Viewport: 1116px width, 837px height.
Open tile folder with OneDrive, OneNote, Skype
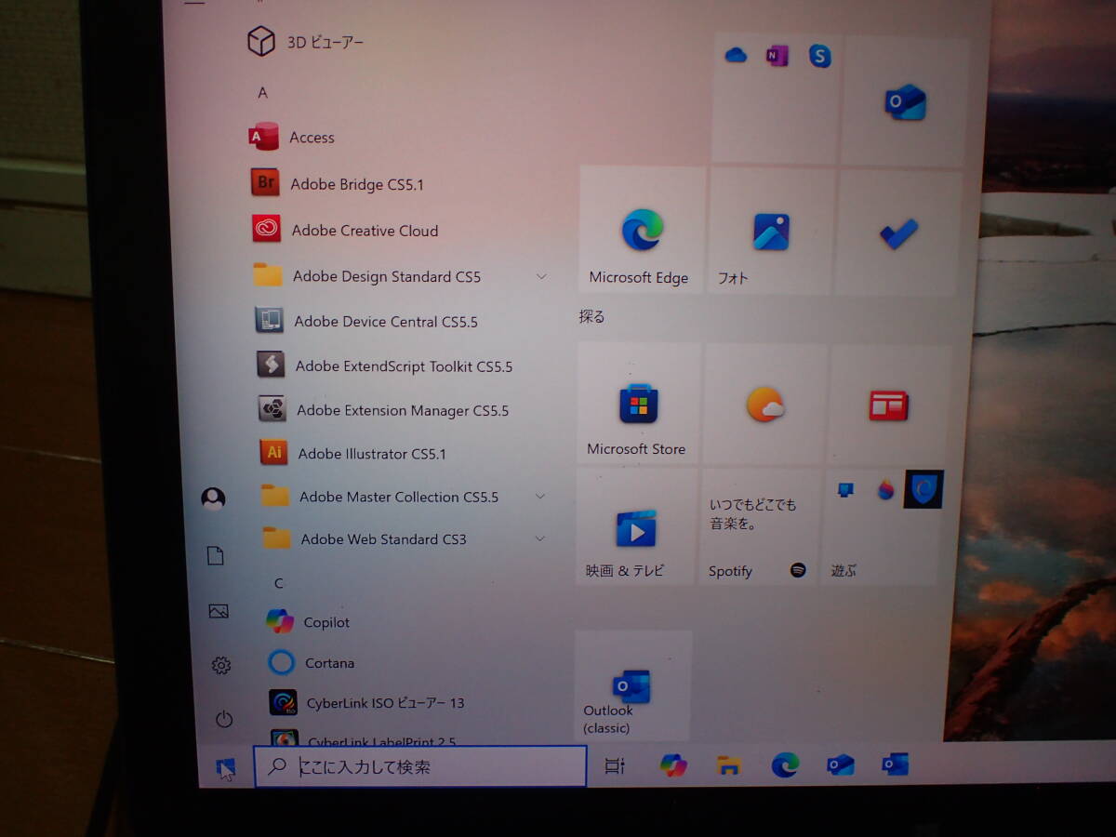(777, 100)
